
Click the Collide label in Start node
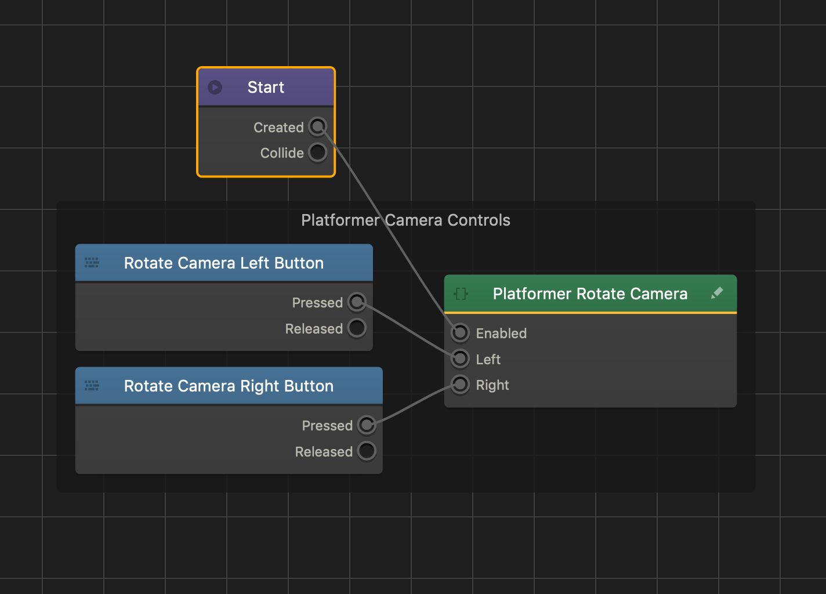coord(282,153)
